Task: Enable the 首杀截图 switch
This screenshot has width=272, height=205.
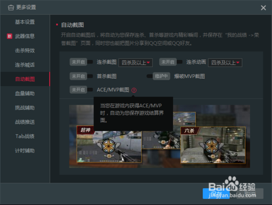Action: [x=81, y=76]
